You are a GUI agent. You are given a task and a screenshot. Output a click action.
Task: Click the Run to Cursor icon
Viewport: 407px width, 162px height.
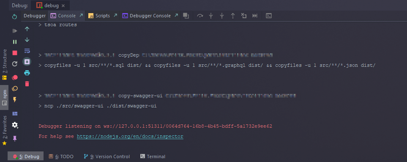[x=255, y=16]
